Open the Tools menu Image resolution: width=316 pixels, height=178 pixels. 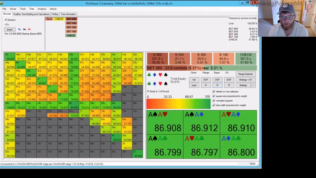[23, 9]
